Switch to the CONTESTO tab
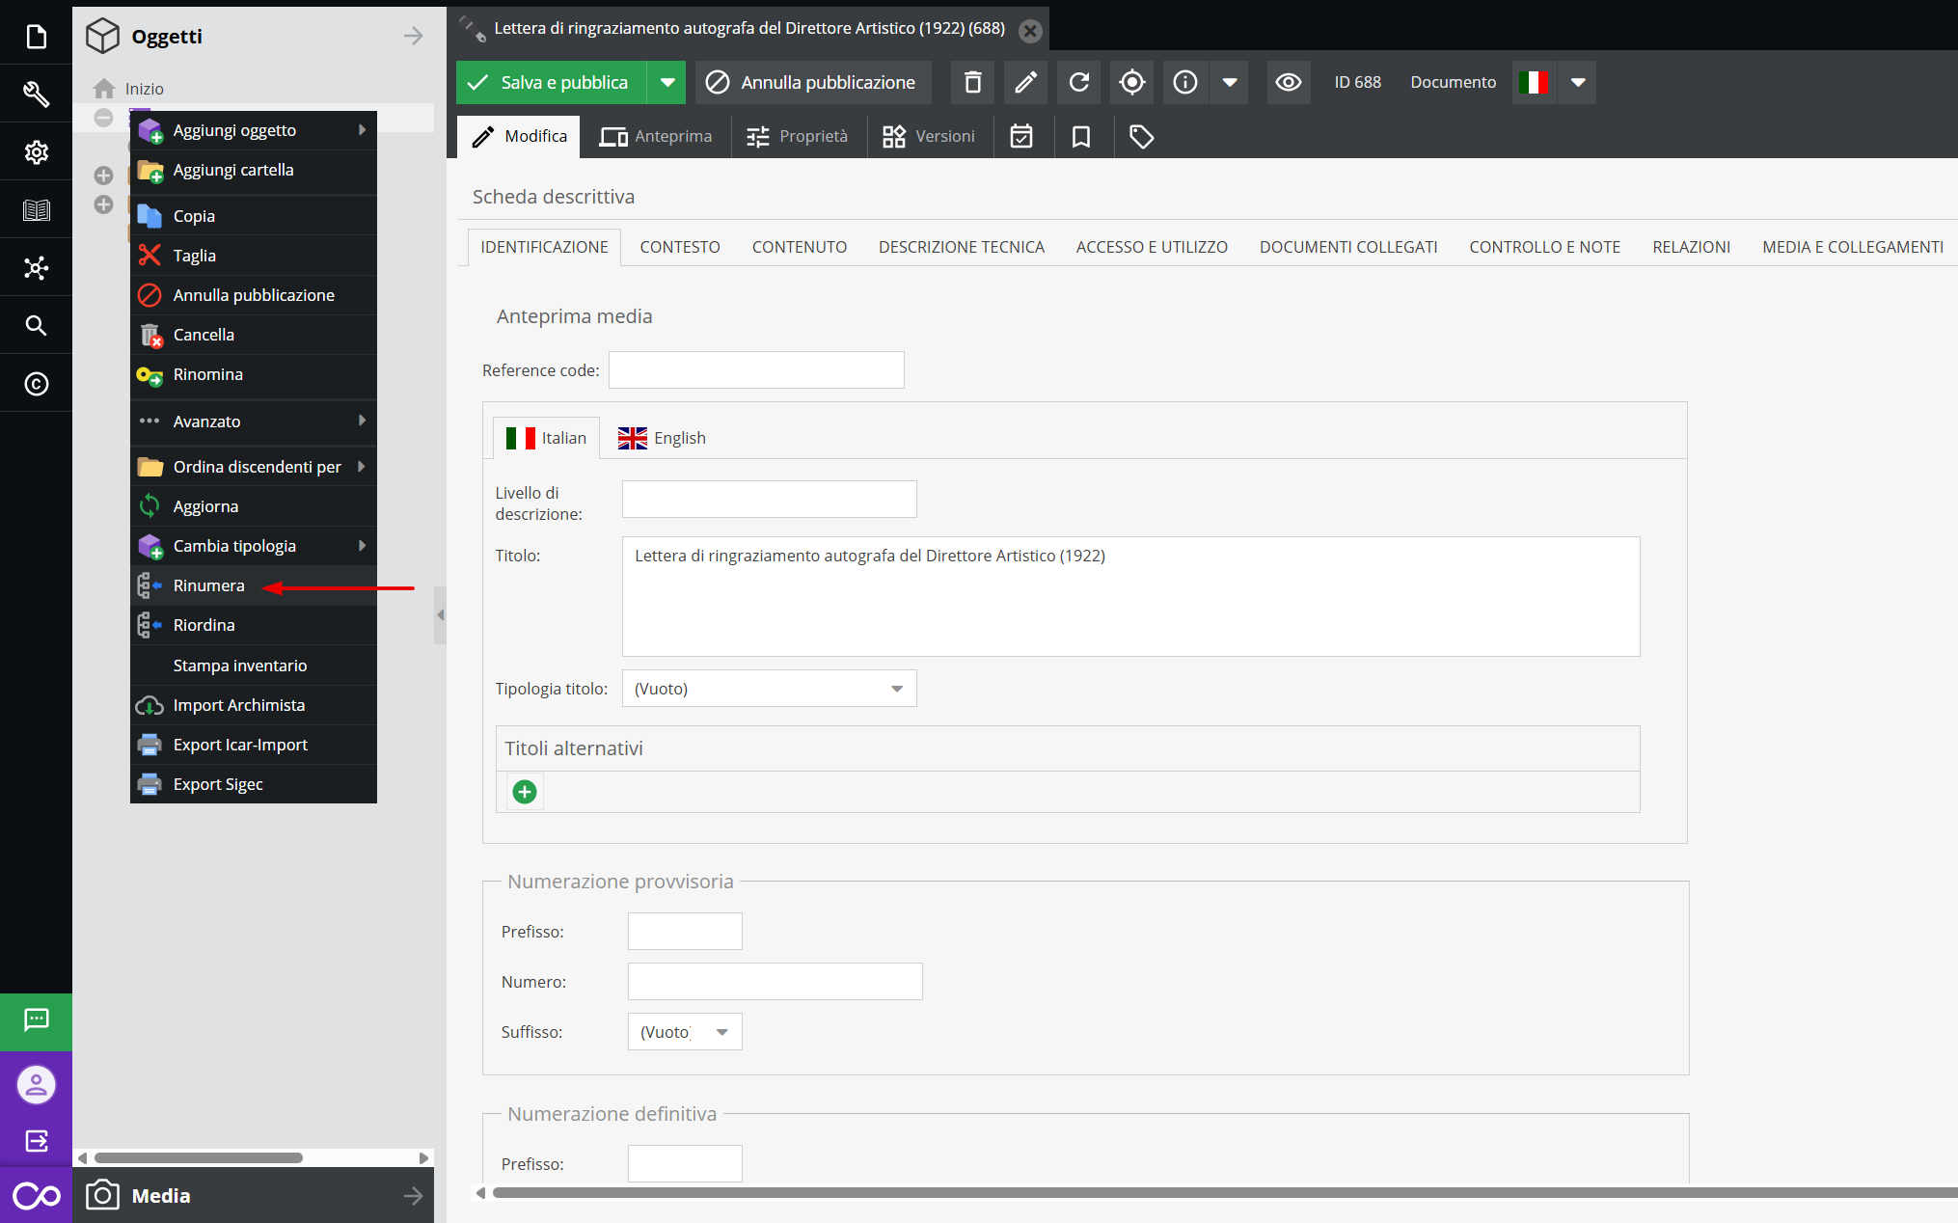 (x=679, y=247)
